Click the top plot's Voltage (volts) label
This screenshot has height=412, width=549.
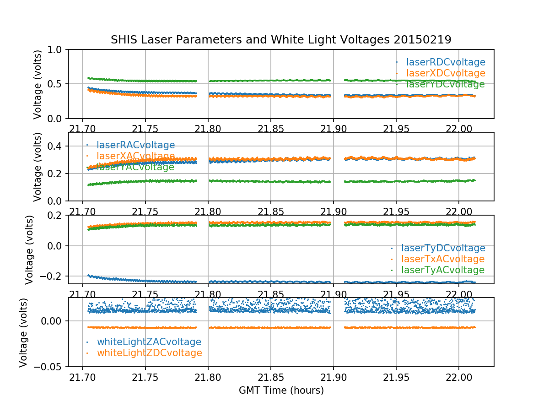tap(38, 84)
